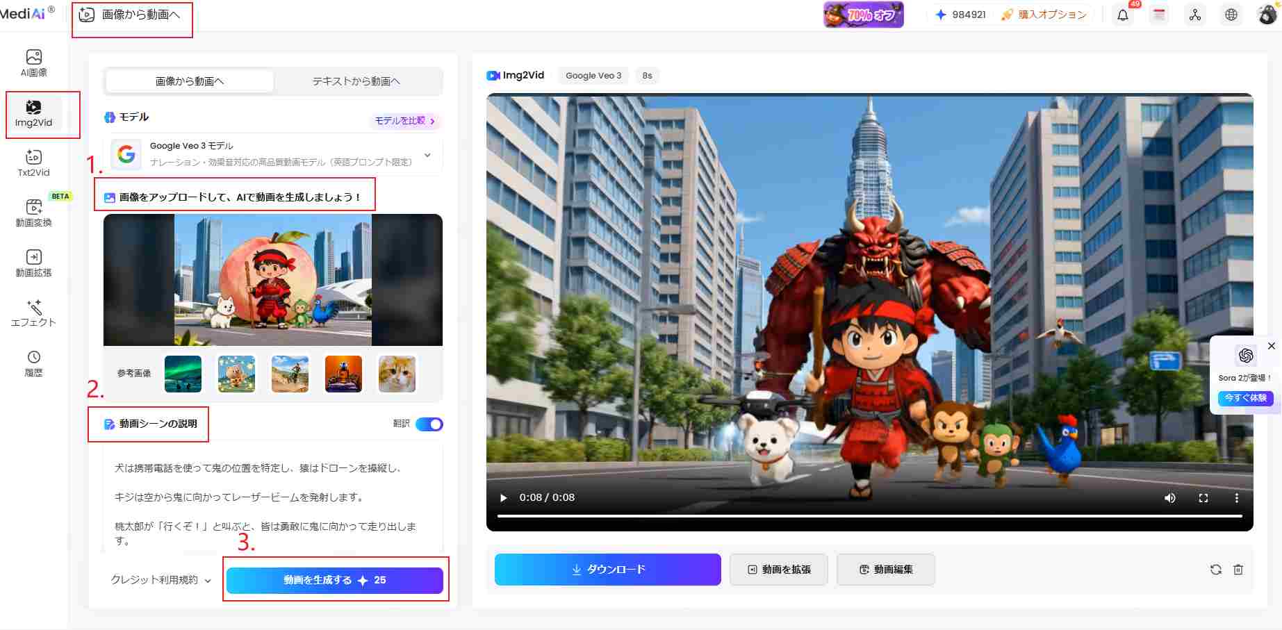This screenshot has height=630, width=1282.
Task: Open the 動画拡張 tool
Action: (32, 263)
